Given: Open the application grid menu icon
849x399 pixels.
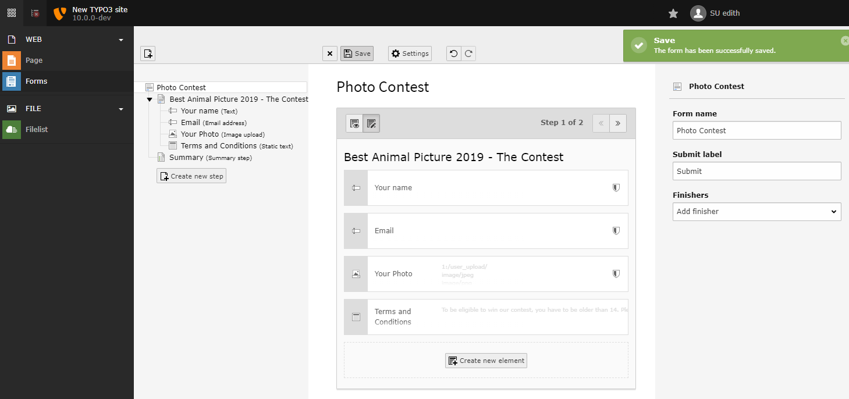Looking at the screenshot, I should [x=12, y=13].
